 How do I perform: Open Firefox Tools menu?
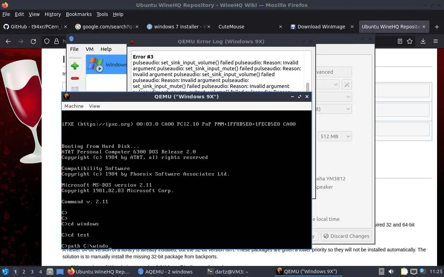coord(102,14)
